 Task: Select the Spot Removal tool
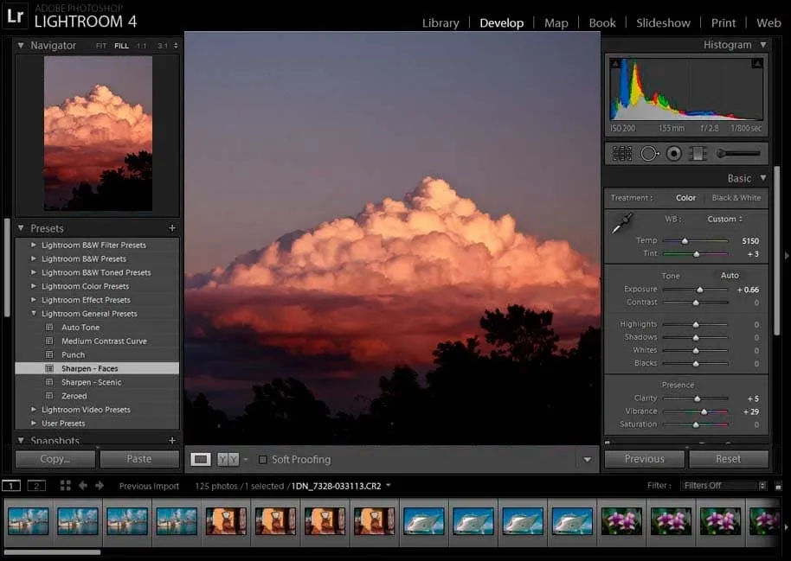pyautogui.click(x=649, y=154)
